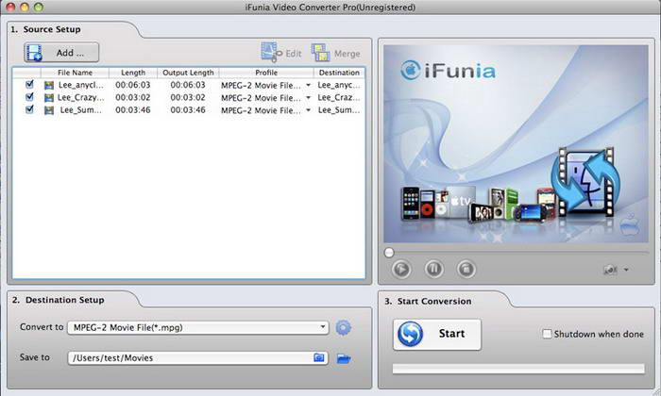Click the 00:03:46 length cell
This screenshot has width=661, height=396.
pyautogui.click(x=133, y=110)
